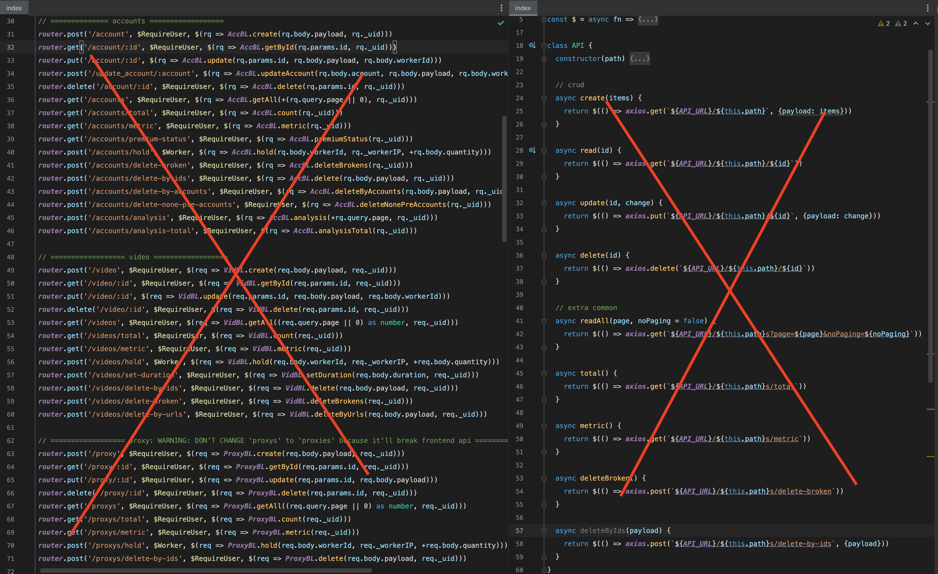
Task: Click yellow warning count indicator
Action: coord(884,24)
